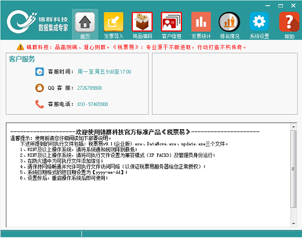The image size is (302, 238).
Task: Click the red 锦群科技 slogan banner text
Action: click(136, 47)
